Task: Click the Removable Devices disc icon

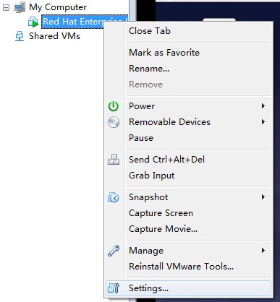Action: 114,122
